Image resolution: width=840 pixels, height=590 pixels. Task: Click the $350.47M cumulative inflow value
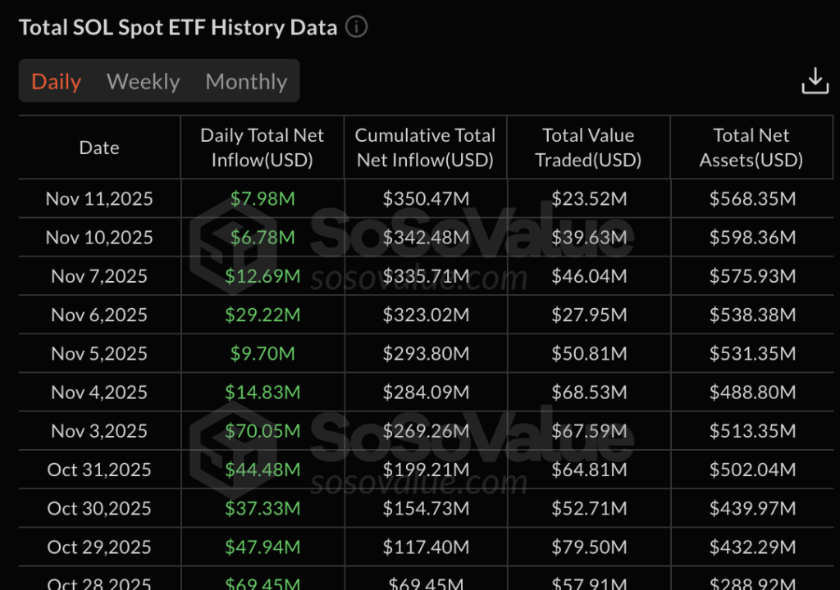pyautogui.click(x=425, y=198)
